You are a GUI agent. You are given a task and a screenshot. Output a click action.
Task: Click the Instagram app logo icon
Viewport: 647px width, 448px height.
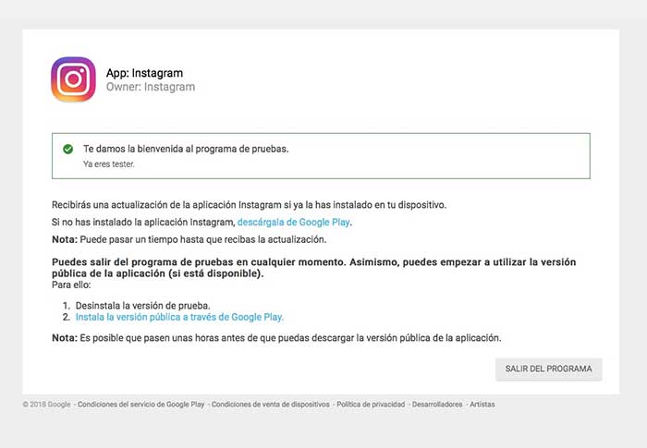point(73,79)
